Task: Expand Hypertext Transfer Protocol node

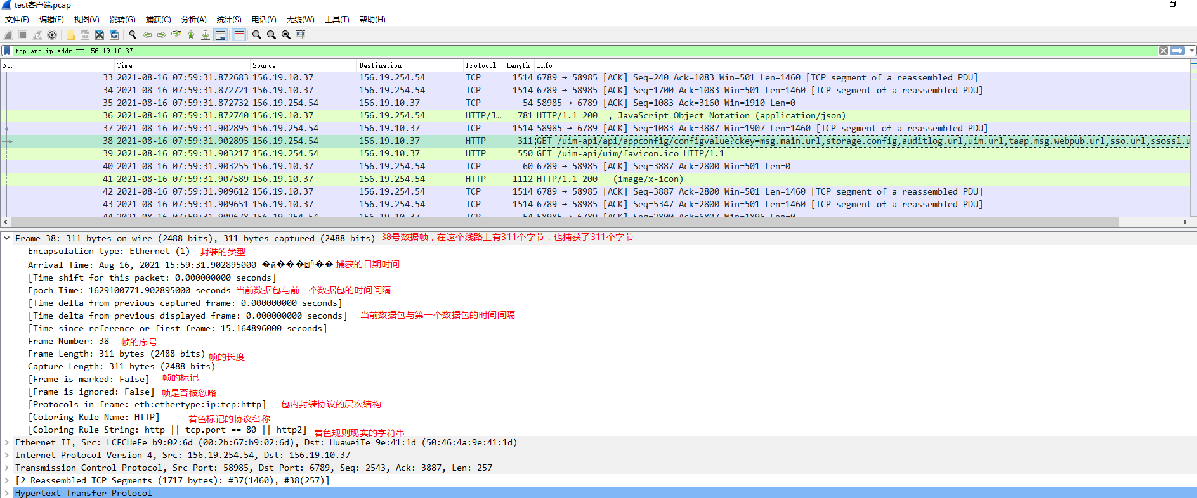Action: click(6, 493)
